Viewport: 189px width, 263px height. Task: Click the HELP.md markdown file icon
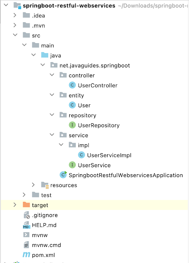tap(26, 225)
